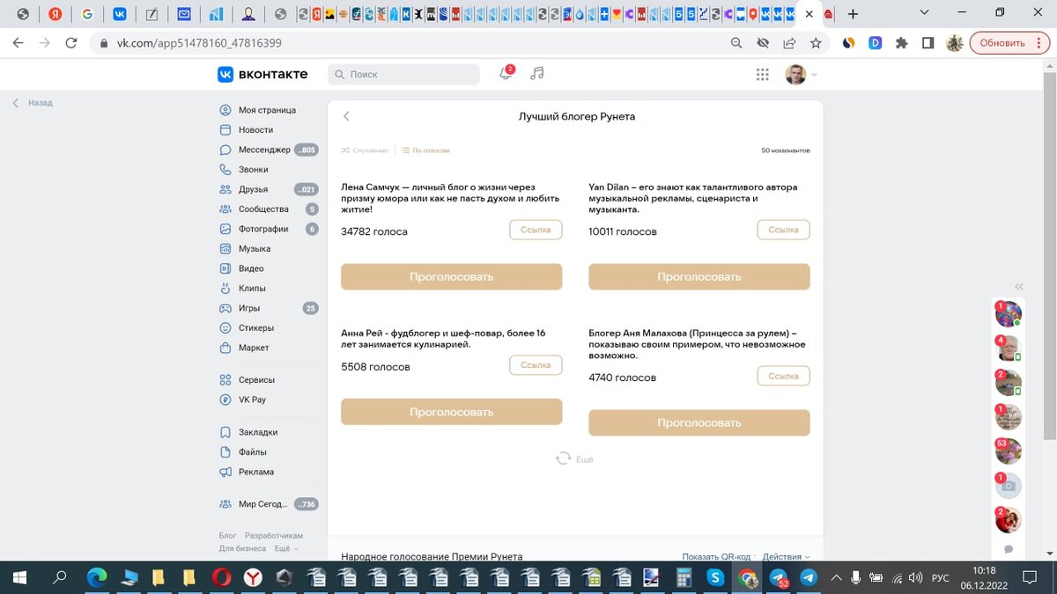Click the Закладки bookmark icon
The image size is (1057, 594).
click(x=225, y=432)
